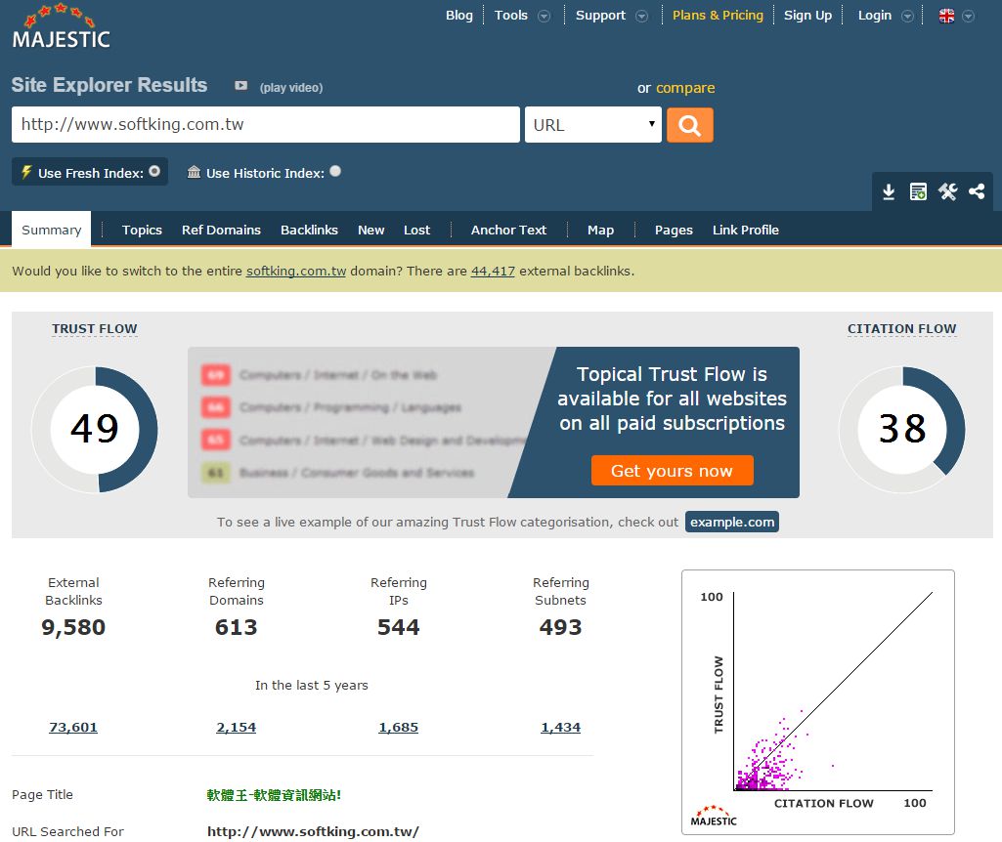Click the Login menu label
Screen dimensions: 1002x842
point(874,16)
